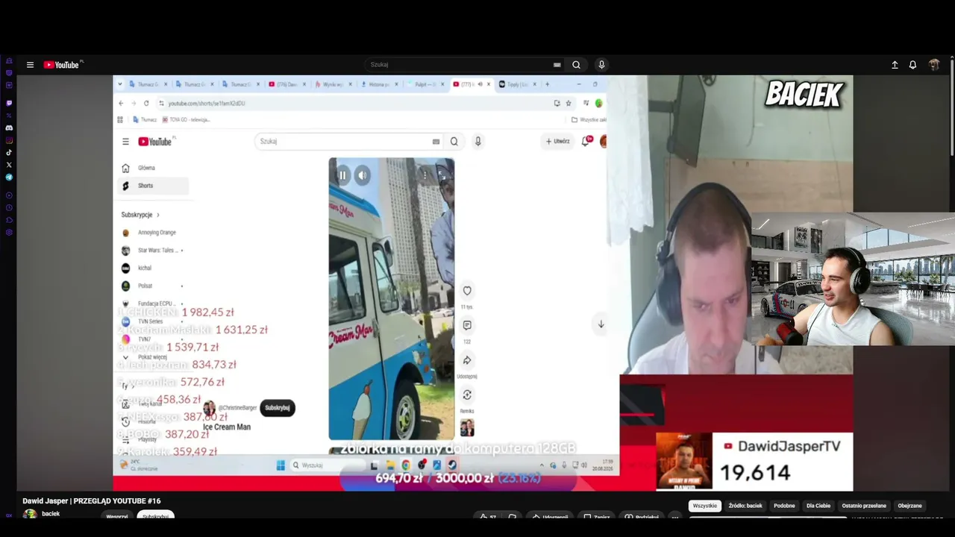Open the outer YouTube guide hamburger menu

[x=30, y=65]
